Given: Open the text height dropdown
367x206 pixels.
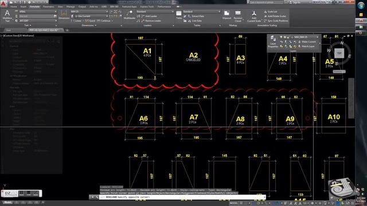Looking at the screenshot, I should coord(37,21).
